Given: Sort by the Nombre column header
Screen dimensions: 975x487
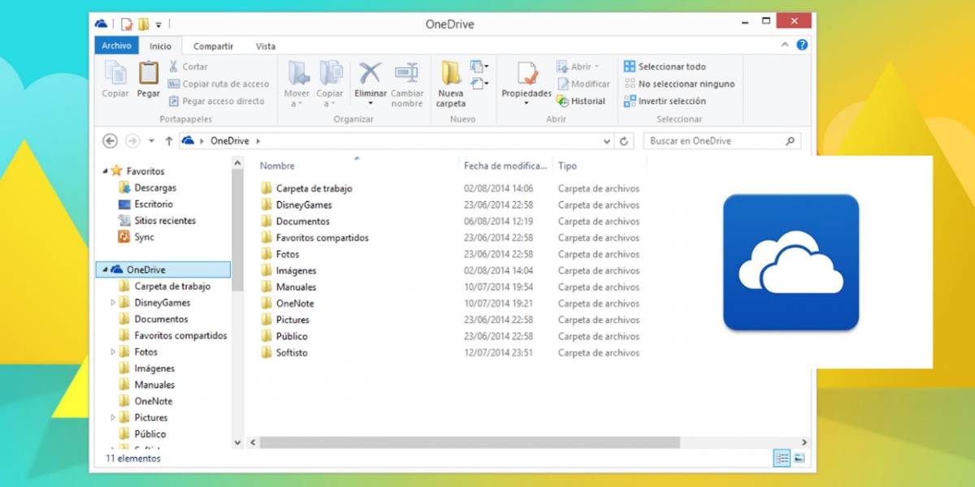Looking at the screenshot, I should pyautogui.click(x=277, y=166).
